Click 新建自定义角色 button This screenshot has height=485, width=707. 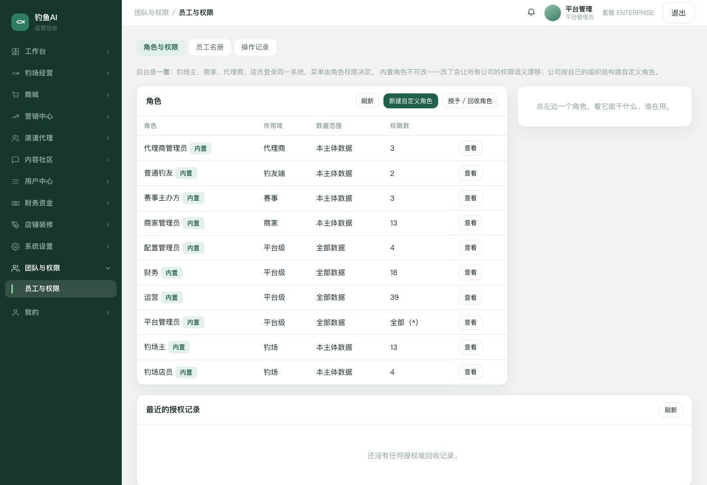point(411,101)
